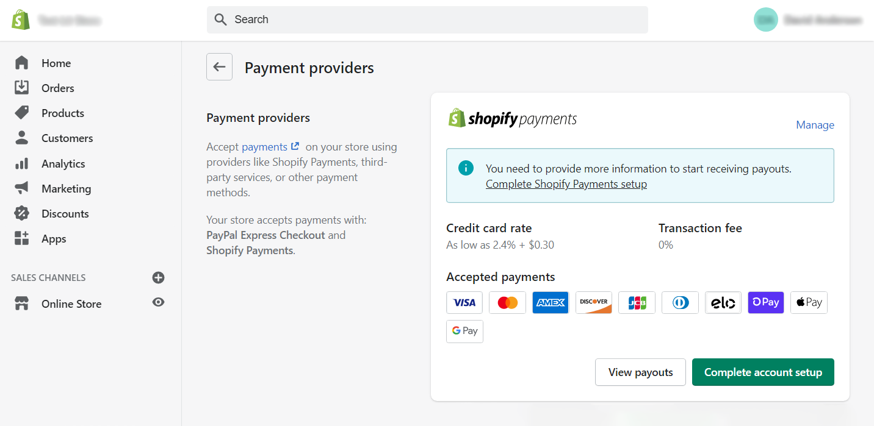Screen dimensions: 874x426
Task: Click the Shopify logo top left
Action: pyautogui.click(x=21, y=19)
